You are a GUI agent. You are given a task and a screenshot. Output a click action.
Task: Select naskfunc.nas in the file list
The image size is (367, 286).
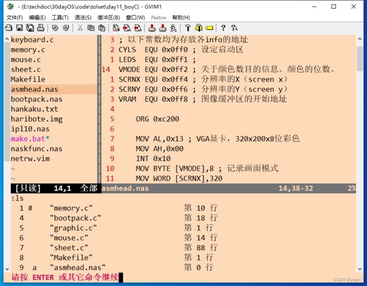[x=37, y=149]
